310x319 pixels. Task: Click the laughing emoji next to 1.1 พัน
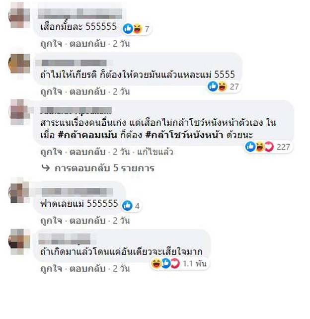[156, 264]
